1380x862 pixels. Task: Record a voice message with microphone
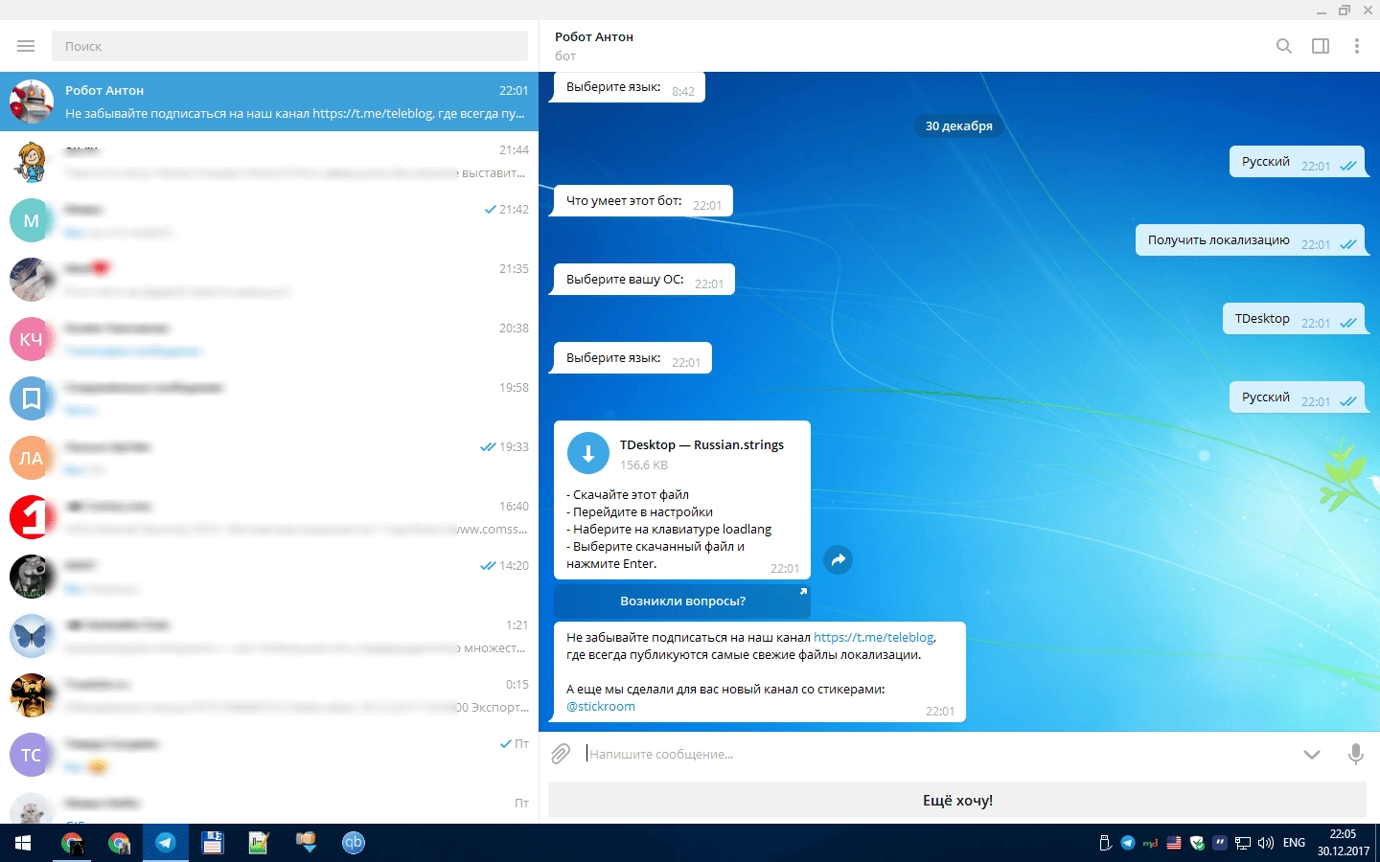point(1356,754)
